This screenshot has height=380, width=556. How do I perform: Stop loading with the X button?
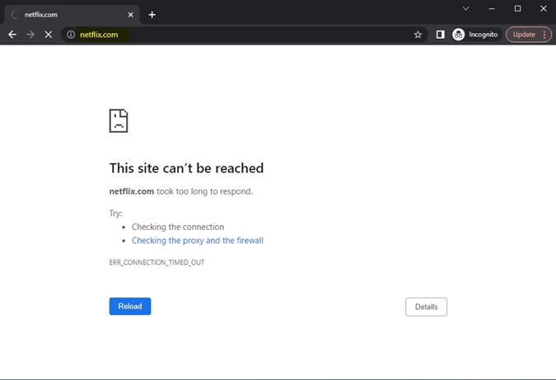pos(49,35)
